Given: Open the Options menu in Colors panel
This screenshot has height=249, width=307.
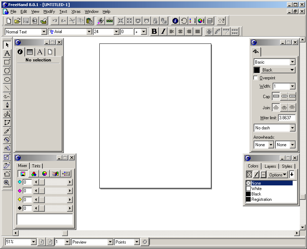Looking at the screenshot, I should 278,175.
